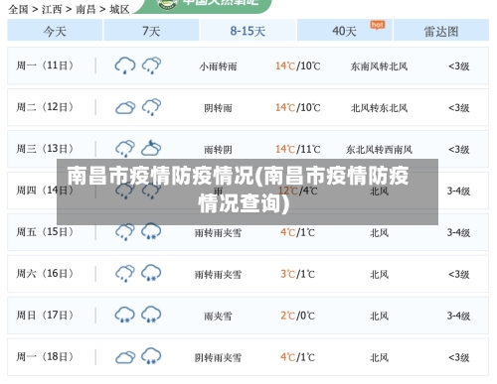The image size is (497, 384).
Task: Click night cloudy moon icon for 周三(13日)
Action: (151, 148)
